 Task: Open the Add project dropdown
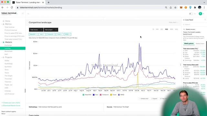tap(51, 30)
